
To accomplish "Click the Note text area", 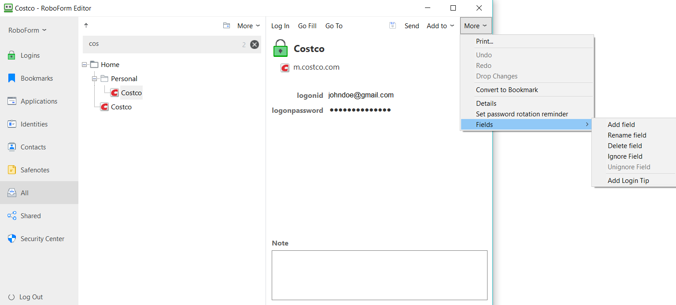I will point(380,275).
